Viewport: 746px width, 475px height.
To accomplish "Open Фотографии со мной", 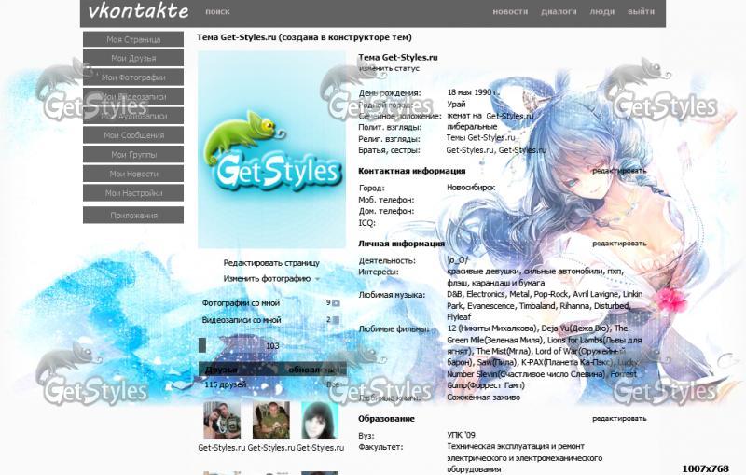I will pos(241,302).
